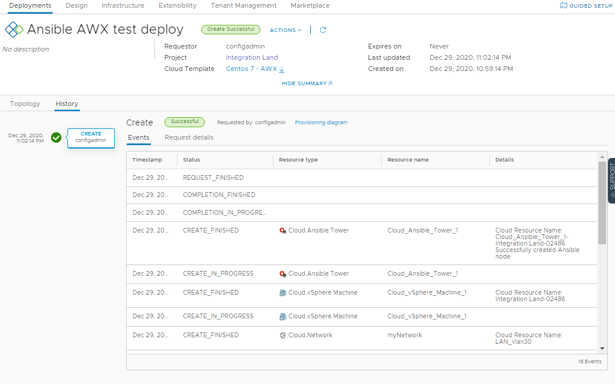Sort by the Timestamp column header
Viewport: 615px width, 384px height.
tap(147, 160)
